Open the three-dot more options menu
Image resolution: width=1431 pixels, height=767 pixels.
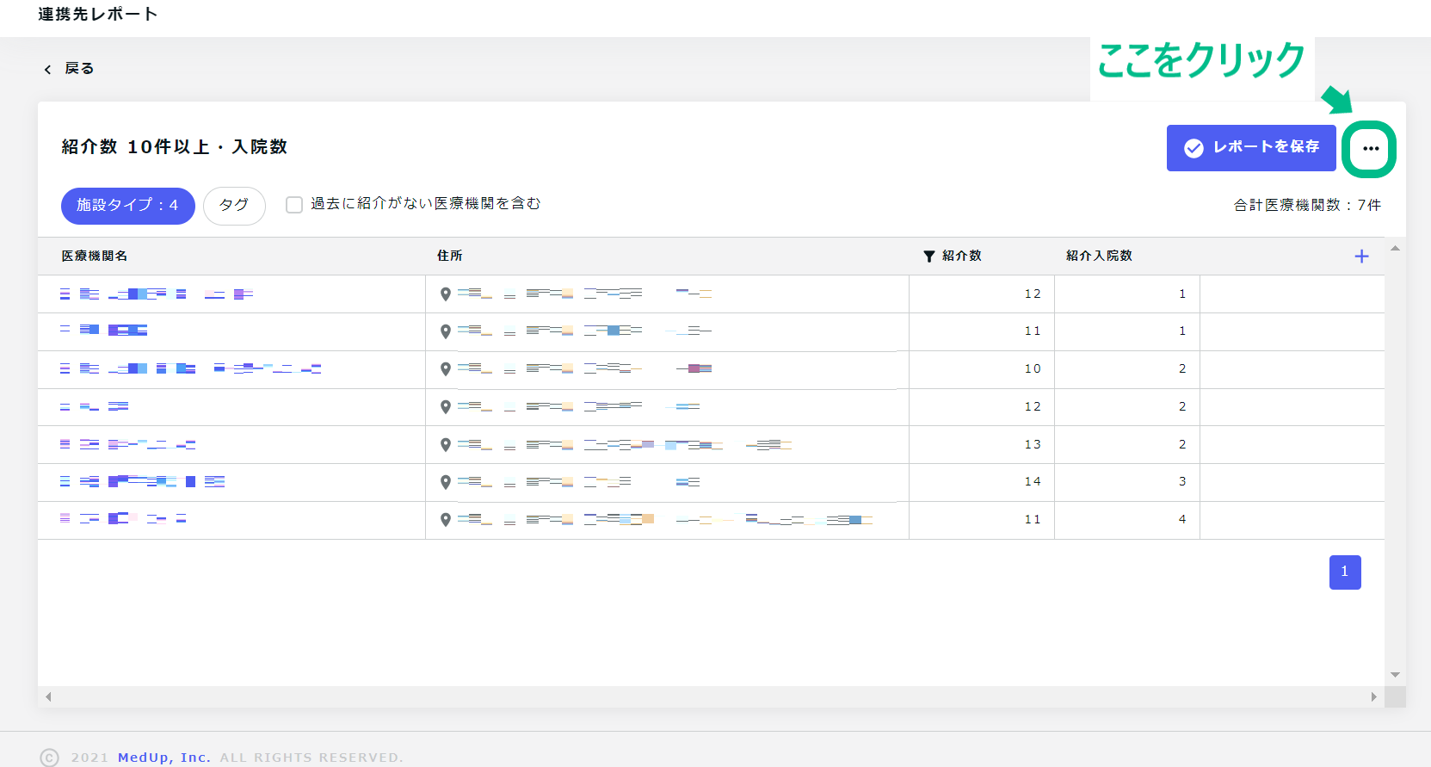click(1370, 149)
